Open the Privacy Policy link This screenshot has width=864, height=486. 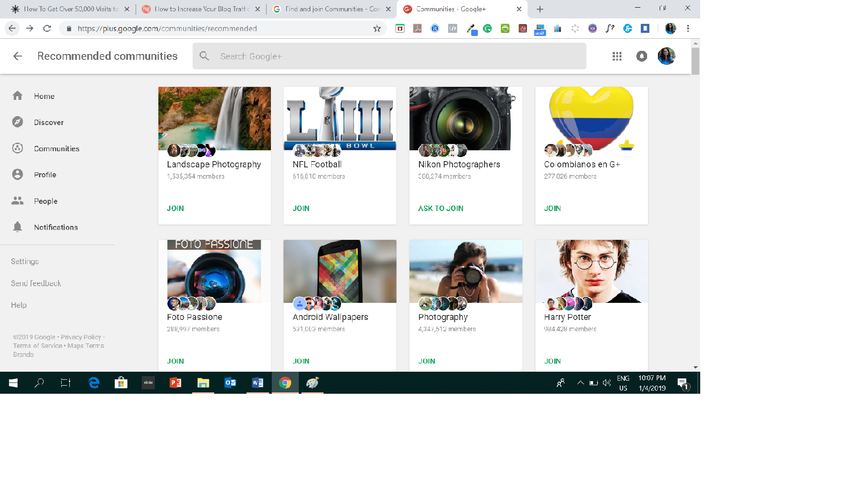click(81, 337)
